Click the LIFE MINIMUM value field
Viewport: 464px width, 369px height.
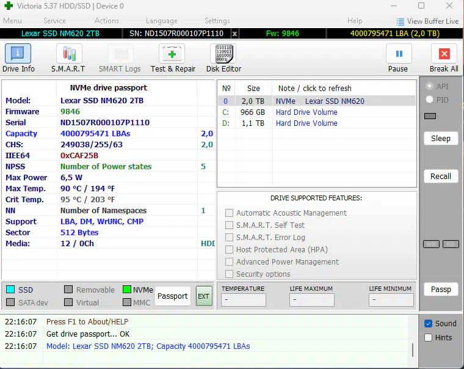[x=391, y=300]
